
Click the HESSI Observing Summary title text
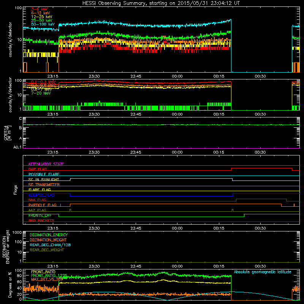click(161, 3)
